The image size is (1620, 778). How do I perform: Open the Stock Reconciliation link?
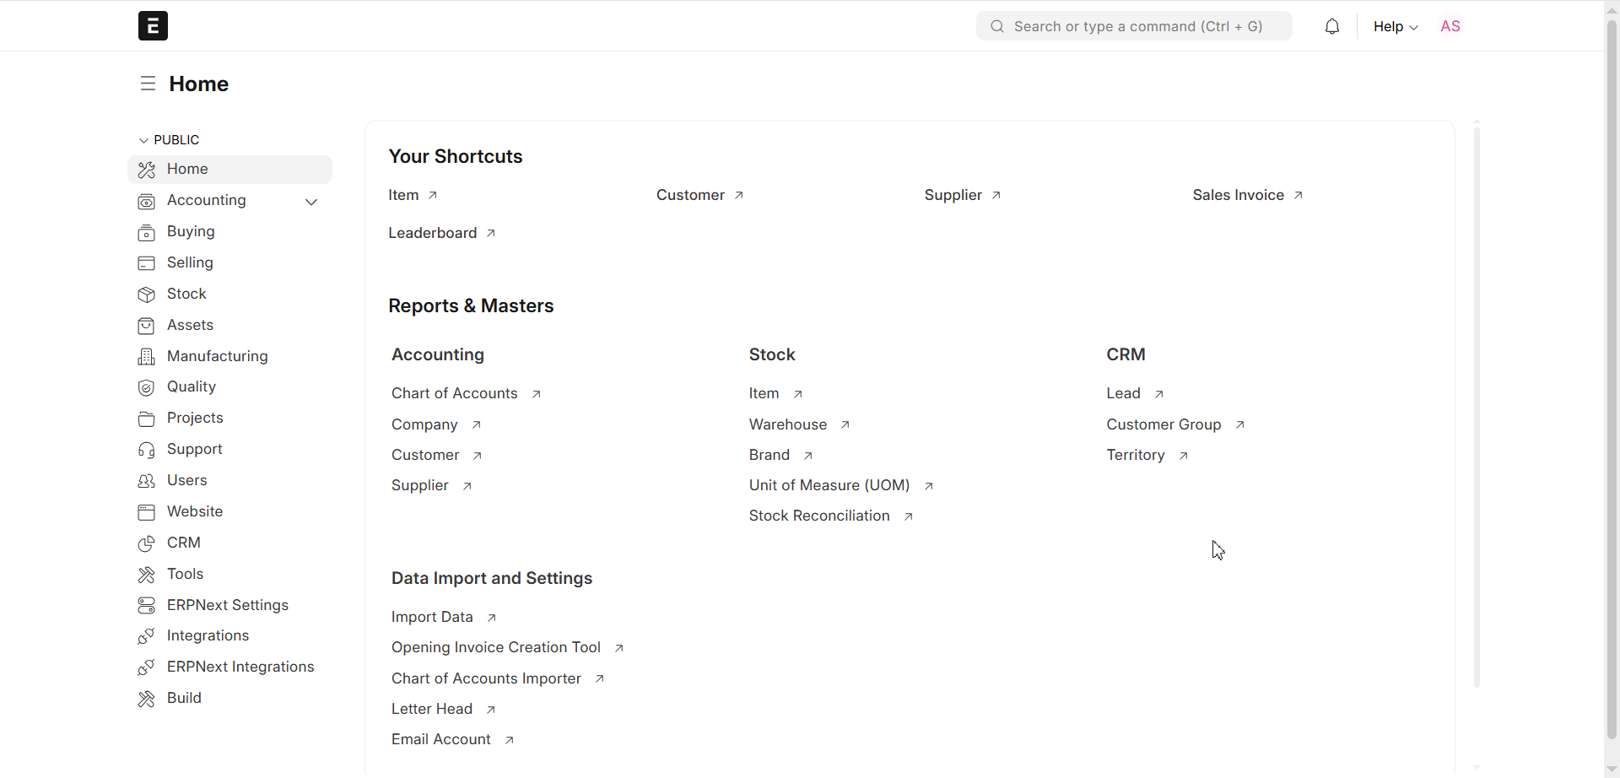tap(819, 516)
